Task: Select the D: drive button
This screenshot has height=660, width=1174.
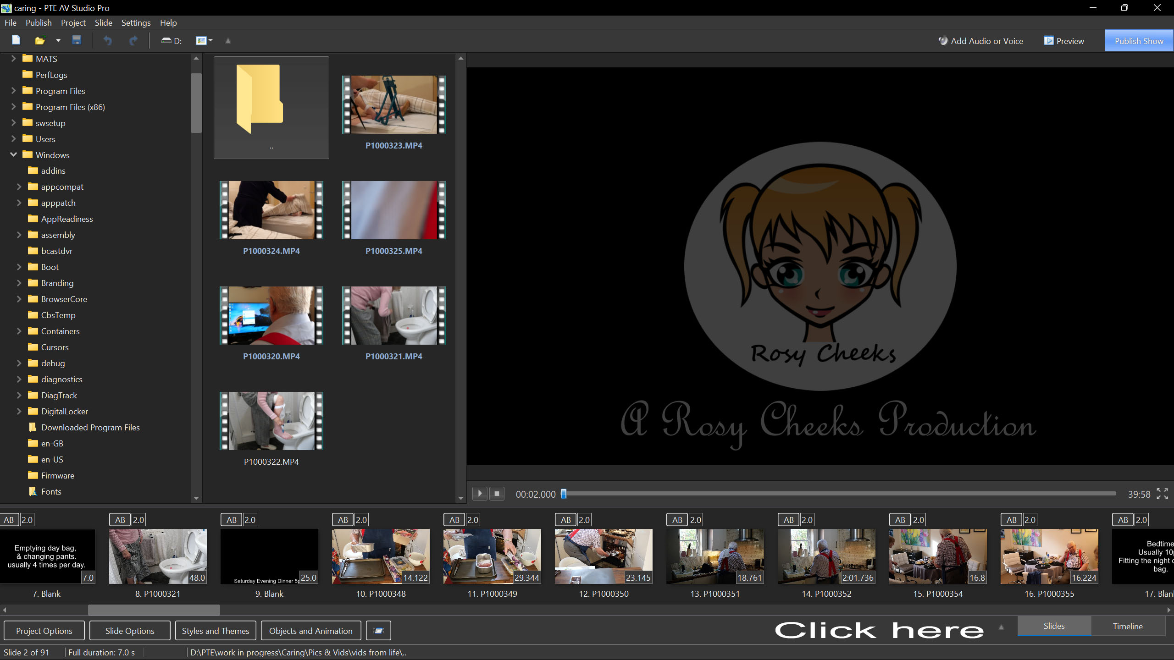Action: point(171,41)
